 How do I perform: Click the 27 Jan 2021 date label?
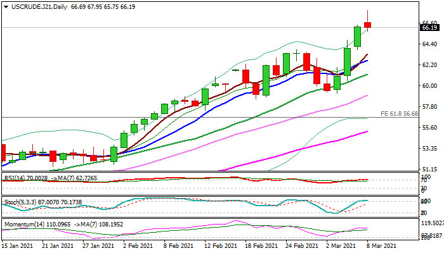[x=98, y=245]
